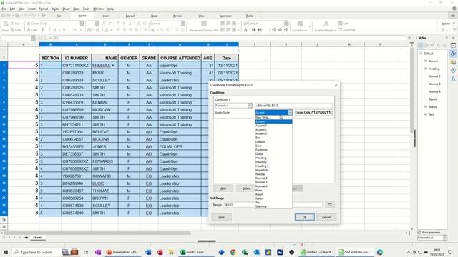Open the number format General dropdown

point(183,24)
